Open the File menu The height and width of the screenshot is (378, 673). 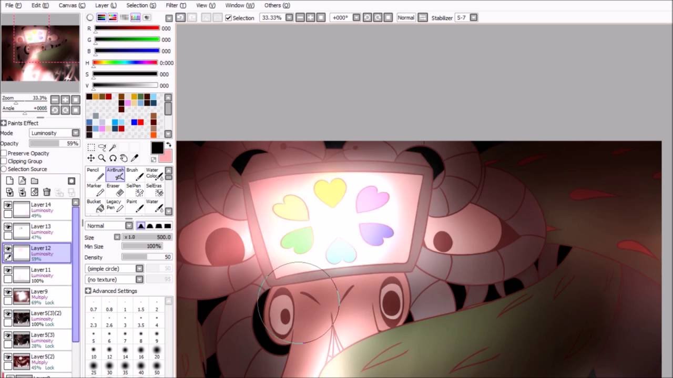pos(13,5)
